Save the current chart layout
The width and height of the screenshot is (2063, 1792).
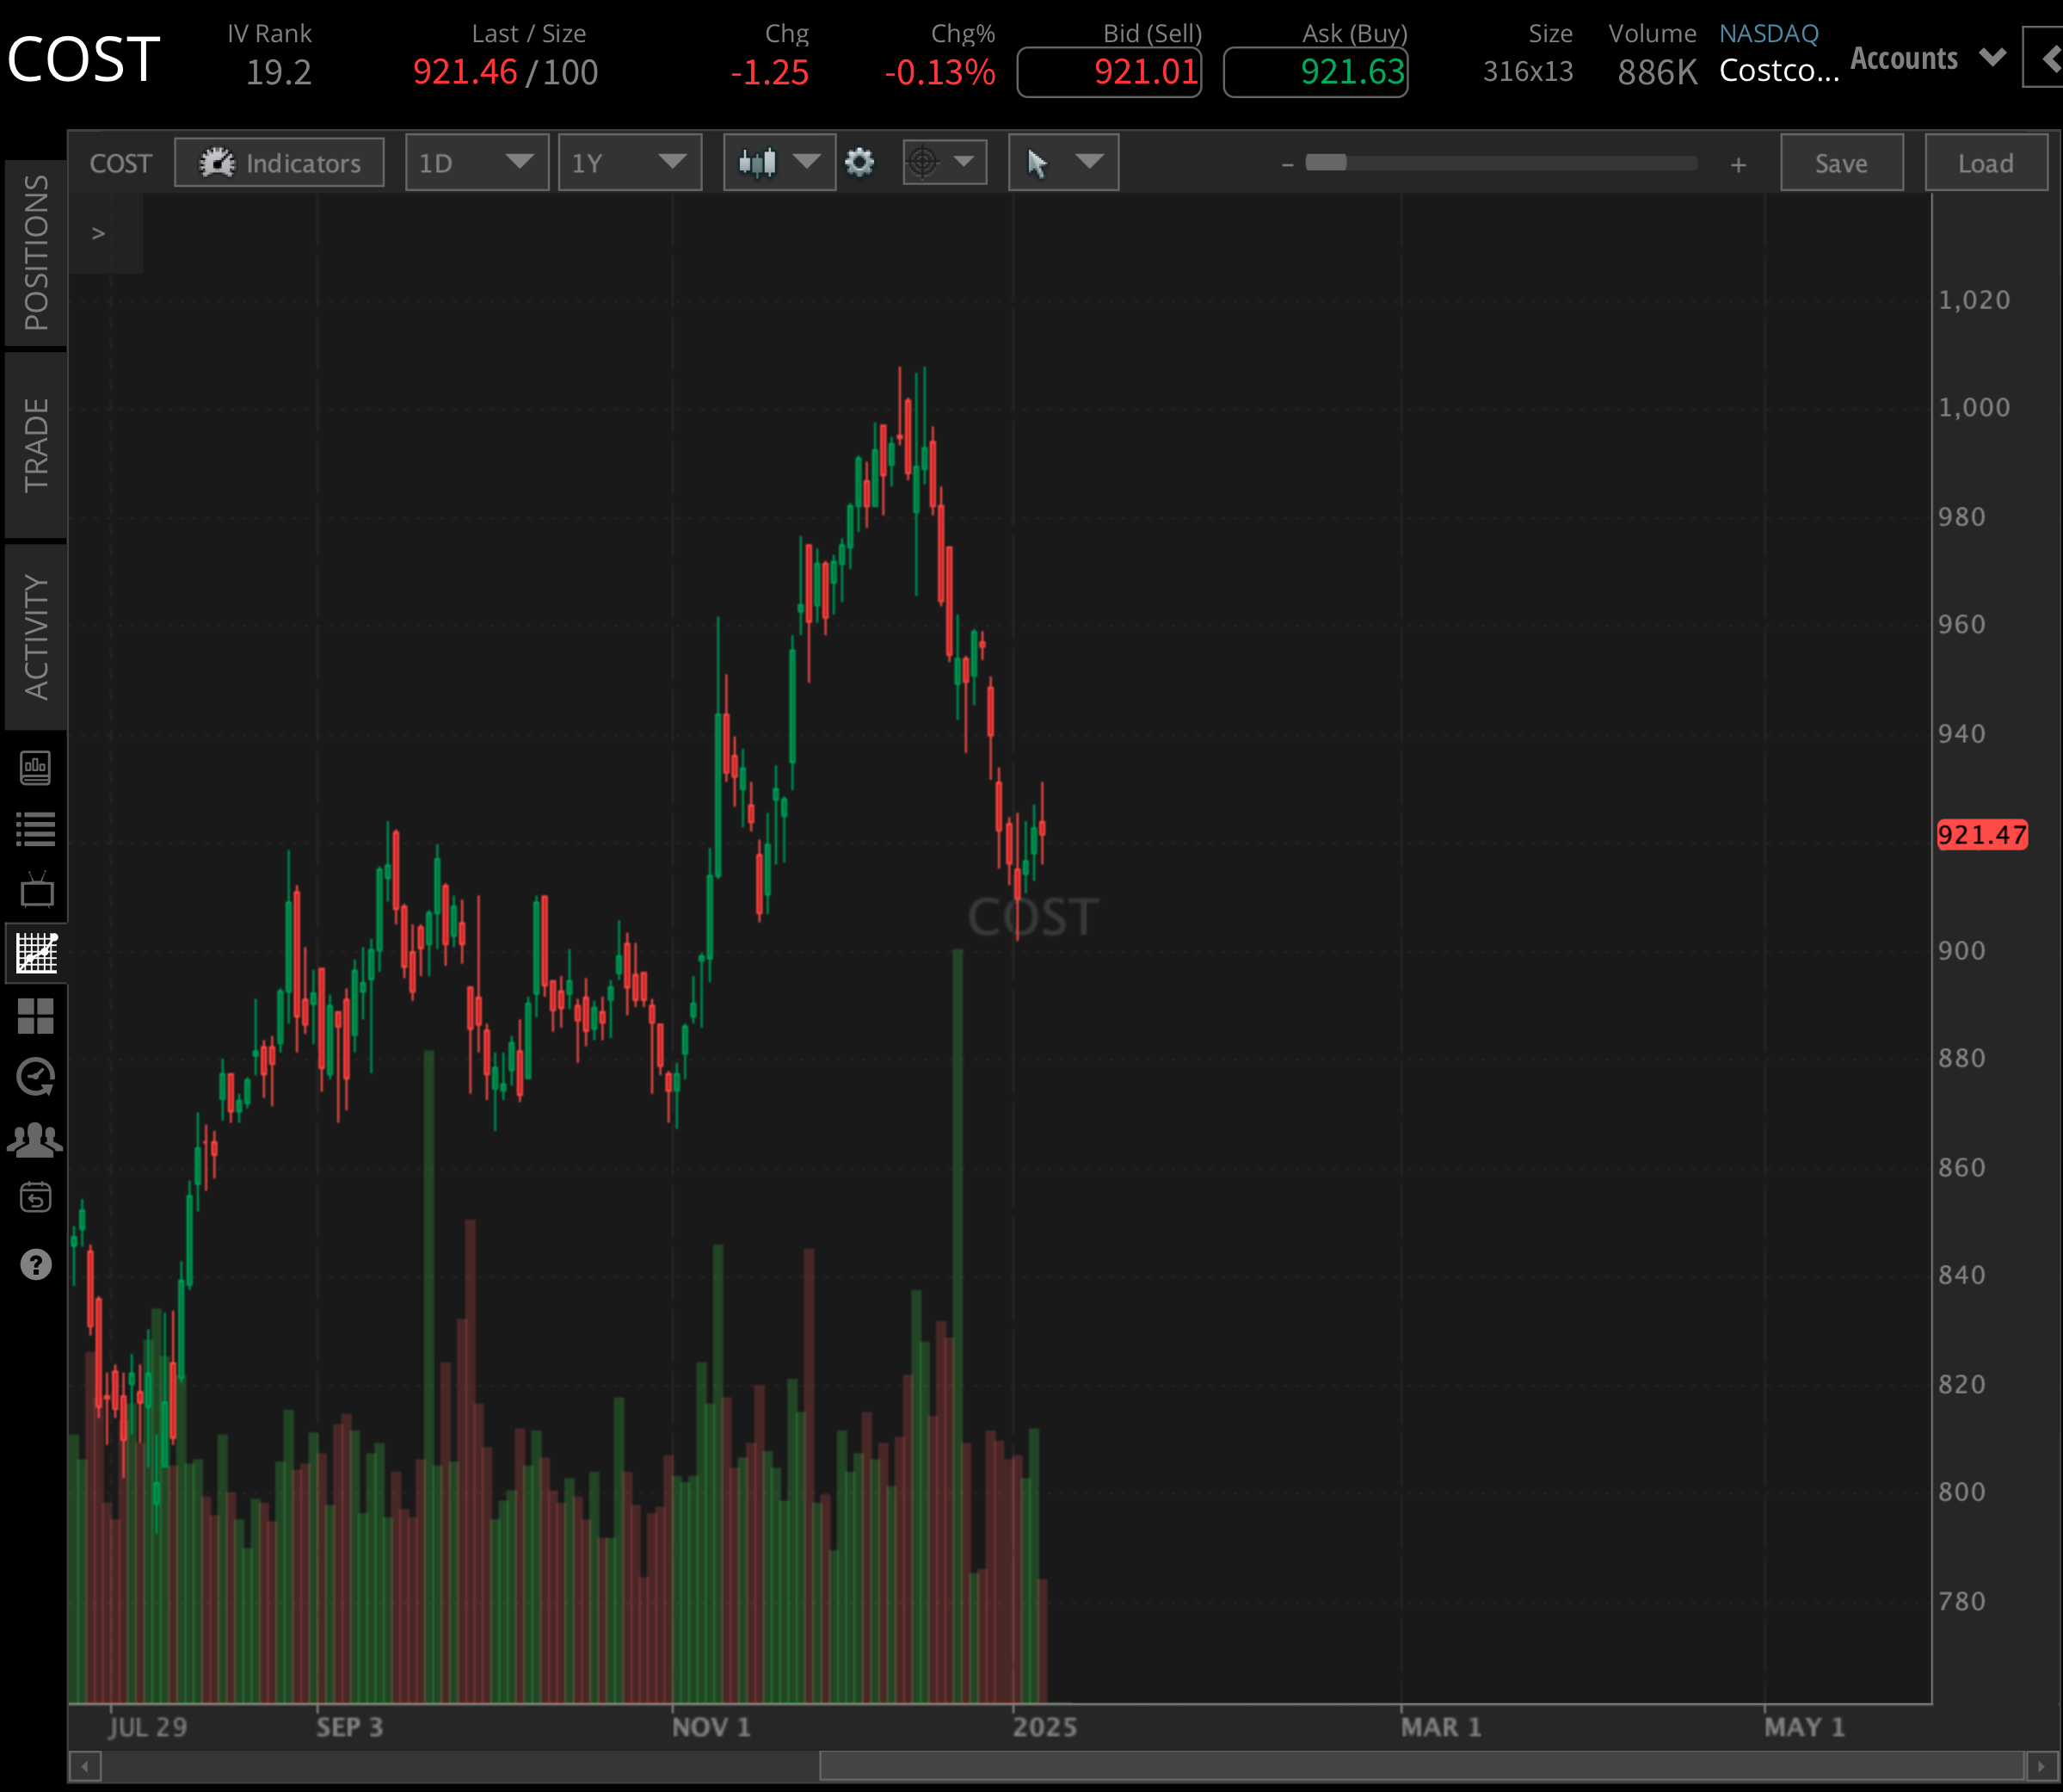pyautogui.click(x=1841, y=162)
